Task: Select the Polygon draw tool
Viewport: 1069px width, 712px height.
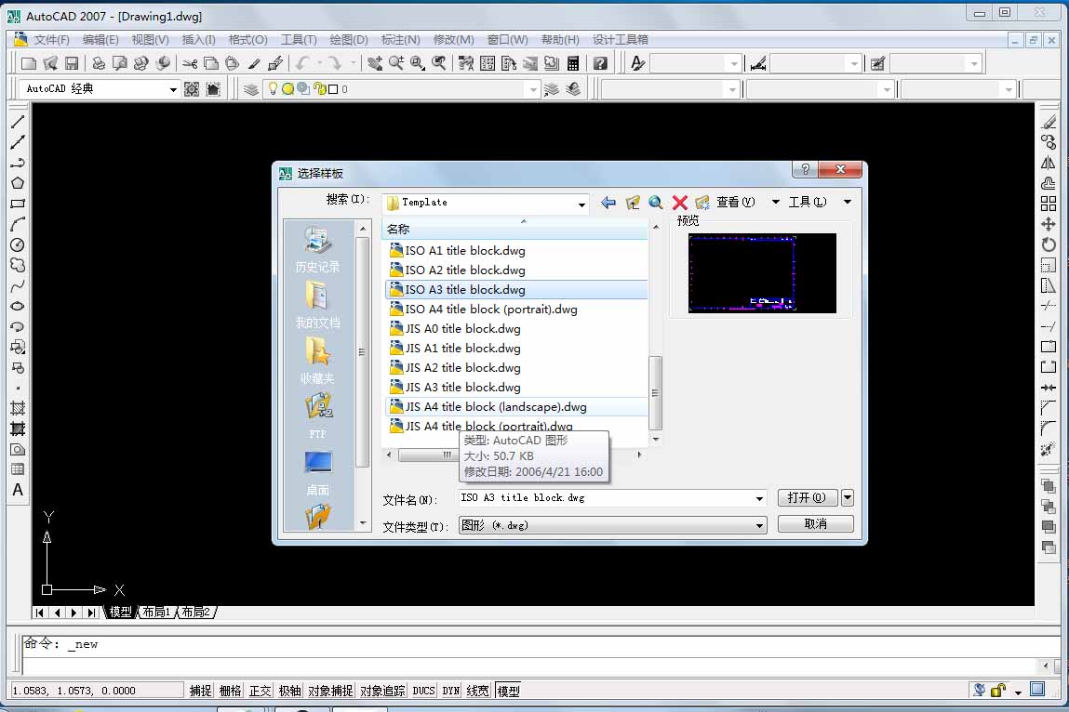Action: [x=18, y=182]
